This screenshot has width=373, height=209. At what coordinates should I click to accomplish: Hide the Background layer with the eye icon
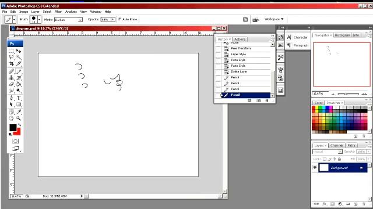[315, 168]
